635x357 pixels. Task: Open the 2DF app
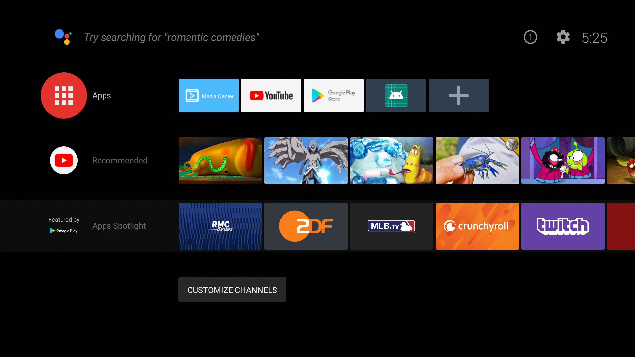pyautogui.click(x=306, y=226)
